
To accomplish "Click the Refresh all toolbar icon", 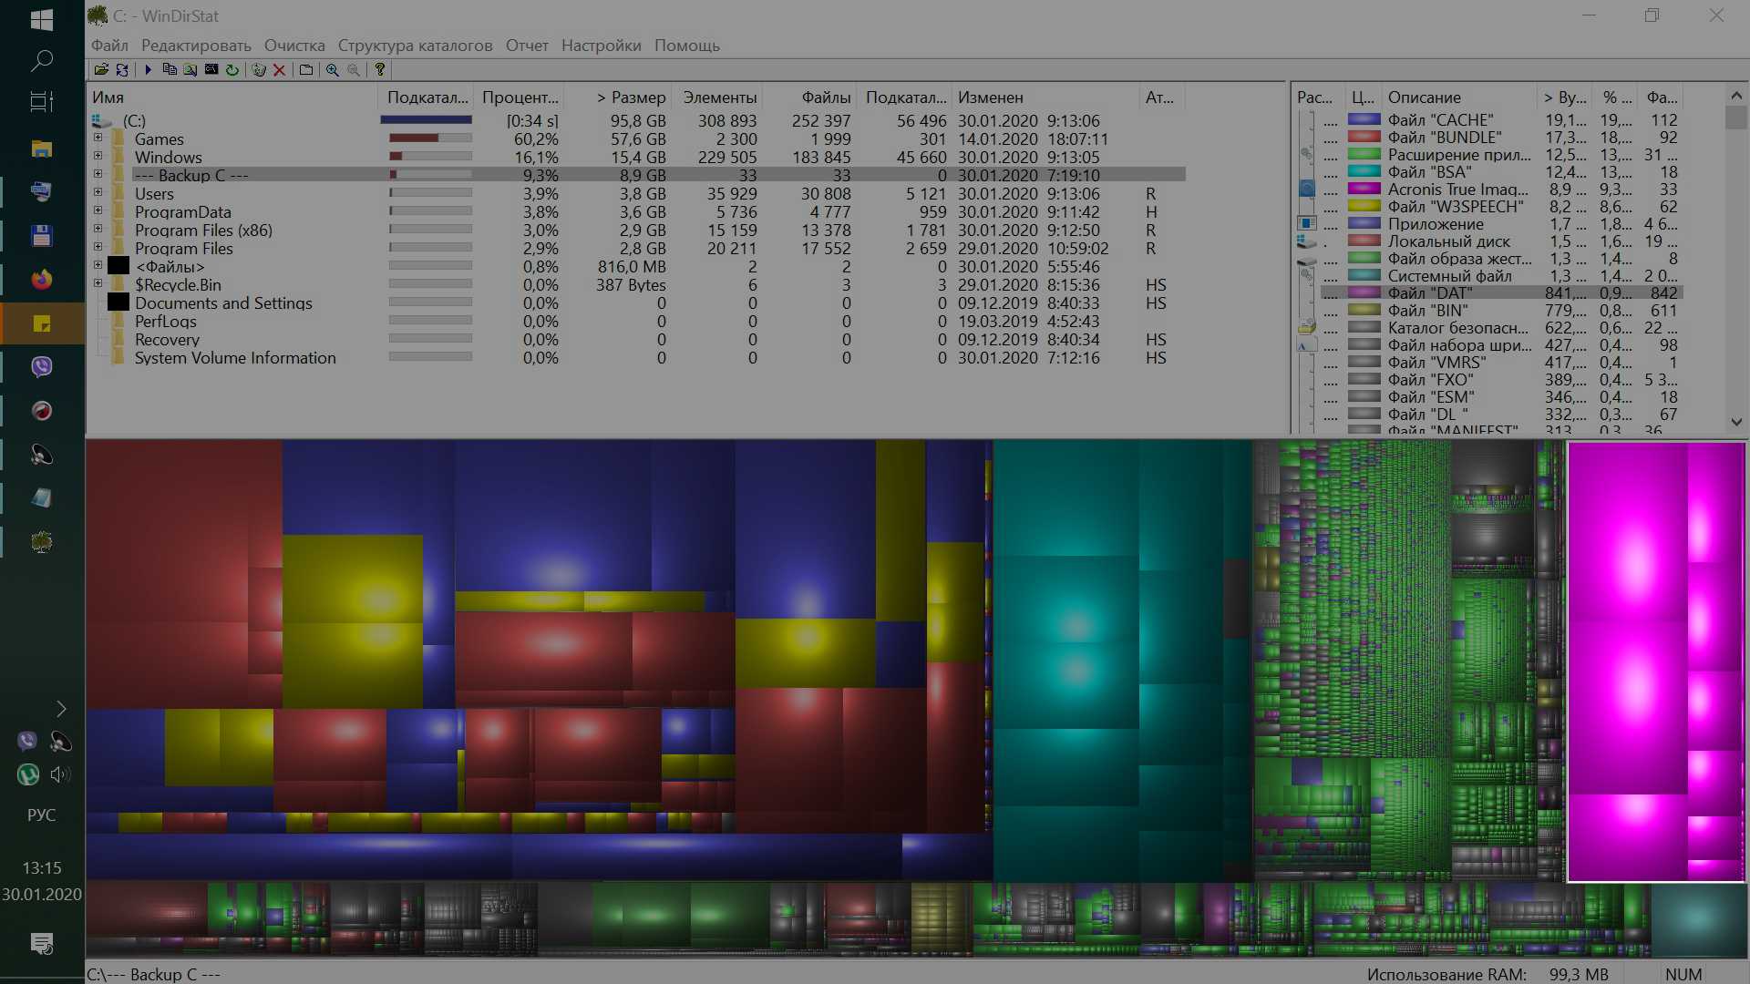I will (x=122, y=69).
